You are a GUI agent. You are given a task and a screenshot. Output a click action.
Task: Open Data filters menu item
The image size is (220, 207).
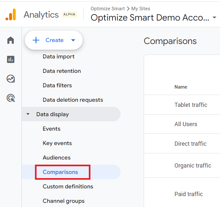(x=57, y=85)
